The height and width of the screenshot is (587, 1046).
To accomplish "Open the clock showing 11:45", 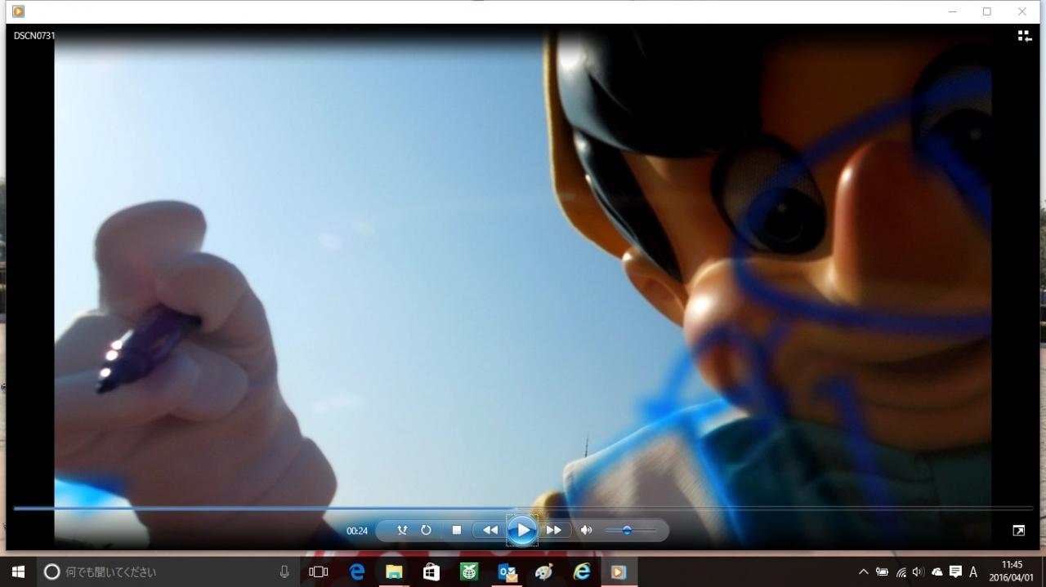I will pyautogui.click(x=1012, y=571).
